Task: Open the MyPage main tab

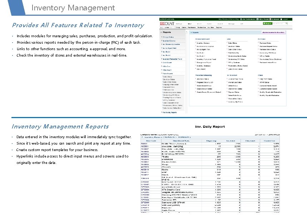Action: tap(179, 24)
